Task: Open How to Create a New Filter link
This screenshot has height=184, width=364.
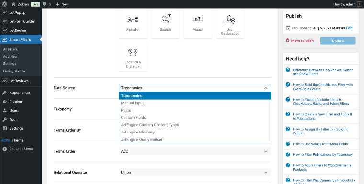Action: tap(322, 116)
